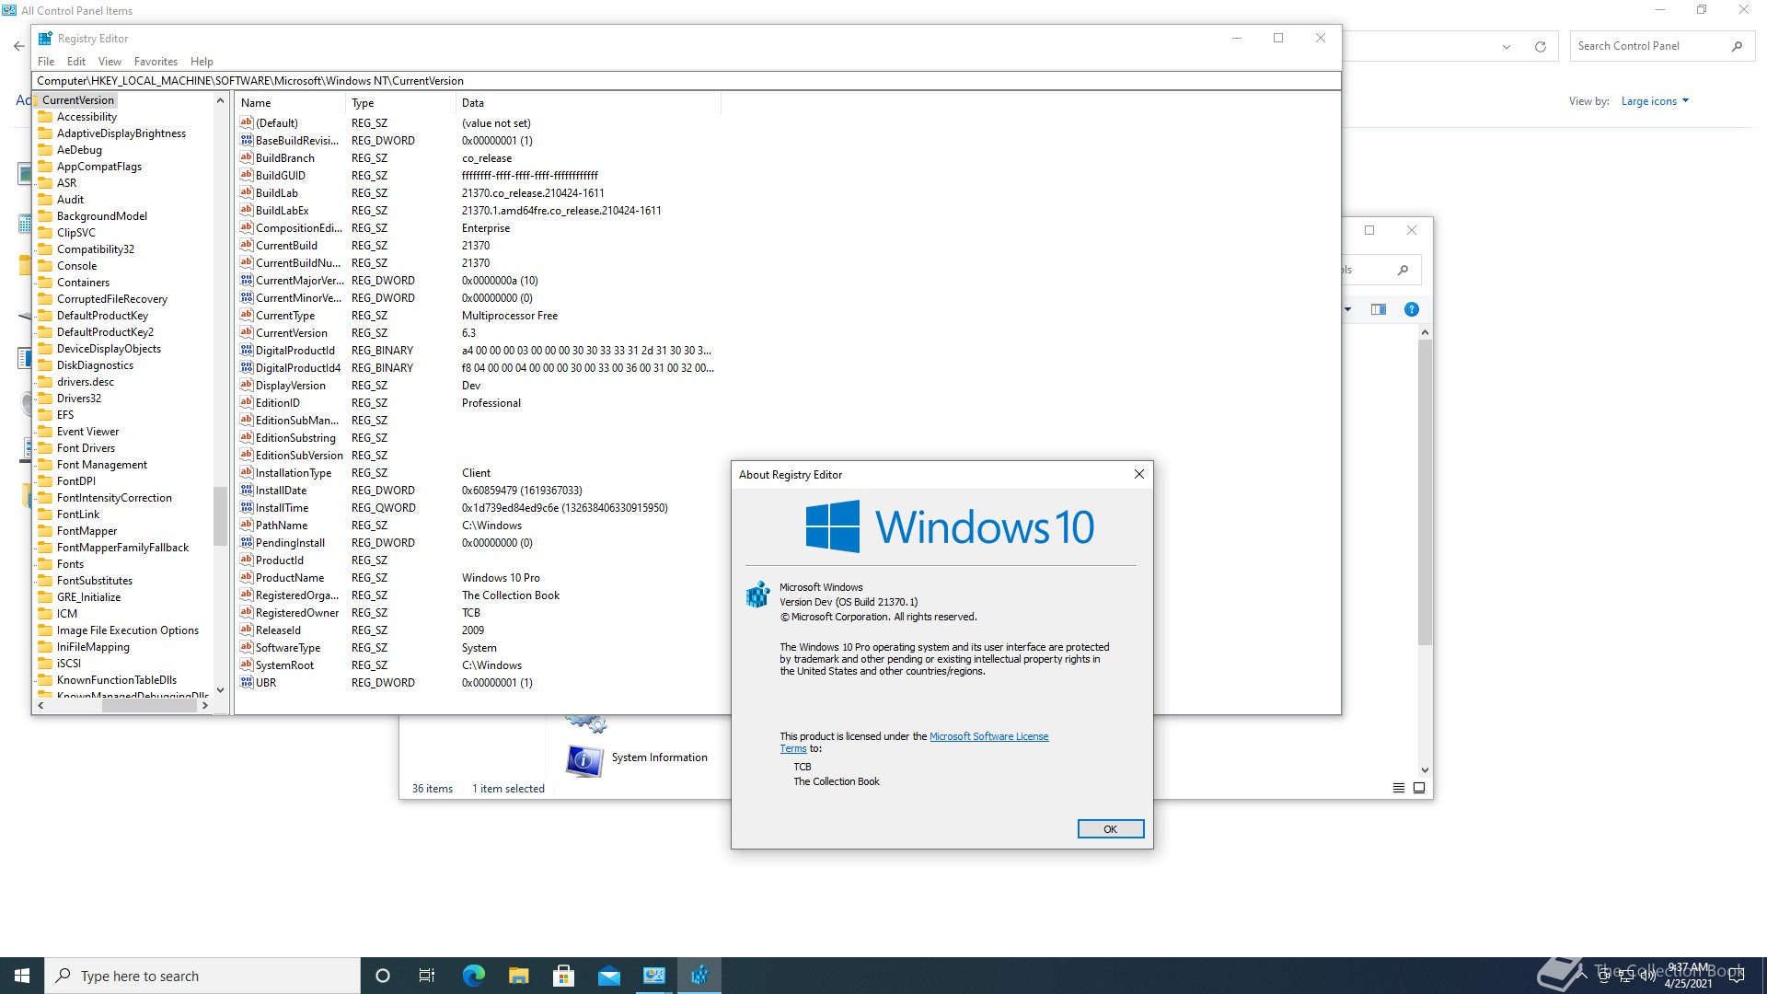The height and width of the screenshot is (994, 1767).
Task: Select the CurrentBuild value row
Action: tap(479, 246)
